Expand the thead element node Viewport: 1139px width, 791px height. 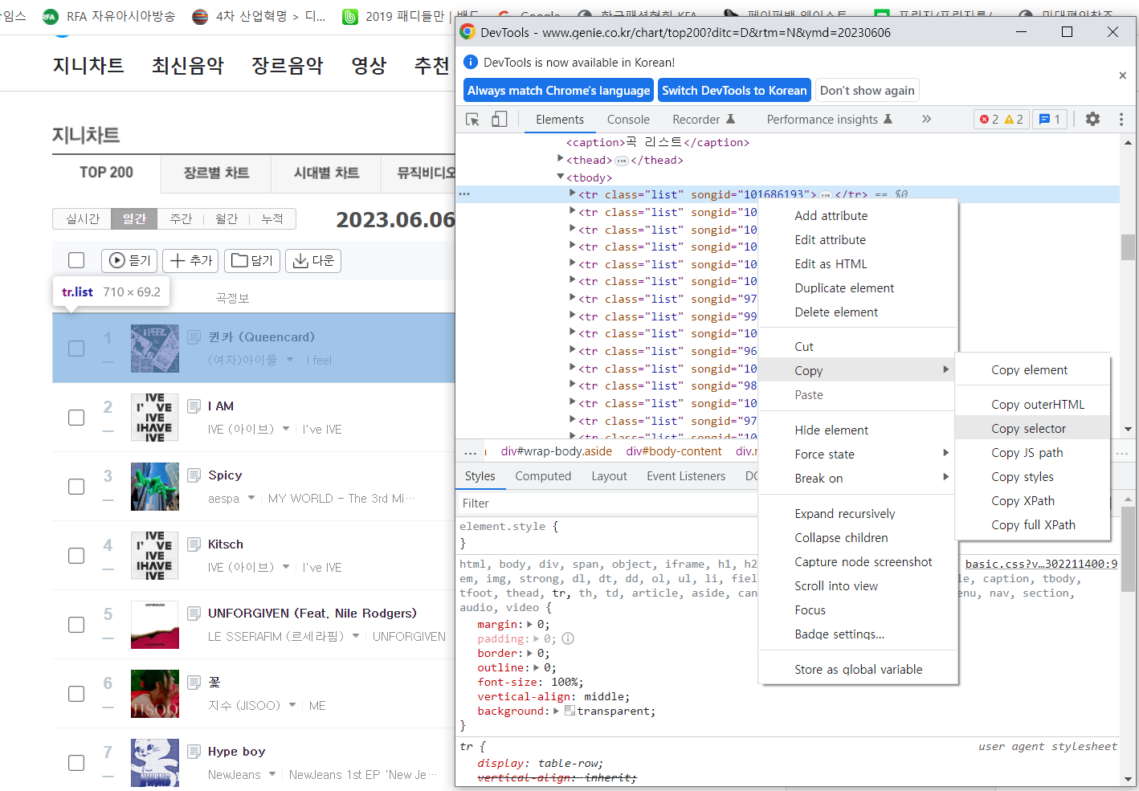coord(561,159)
